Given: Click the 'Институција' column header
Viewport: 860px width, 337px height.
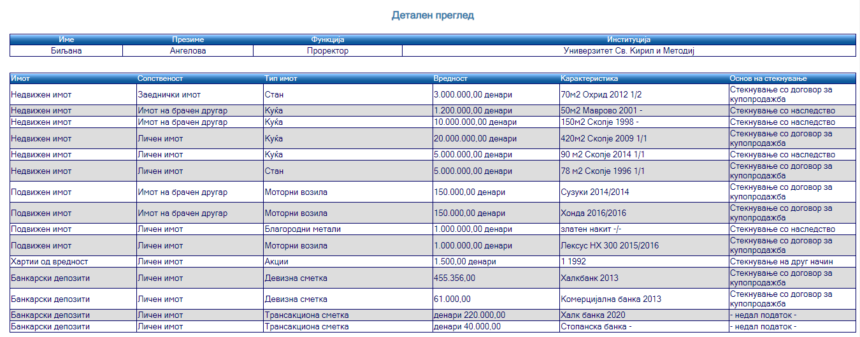Looking at the screenshot, I should 629,40.
